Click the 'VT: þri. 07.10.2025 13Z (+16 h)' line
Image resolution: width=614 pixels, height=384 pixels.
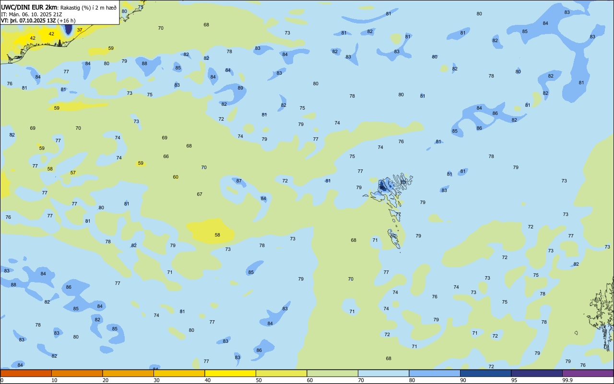point(38,21)
